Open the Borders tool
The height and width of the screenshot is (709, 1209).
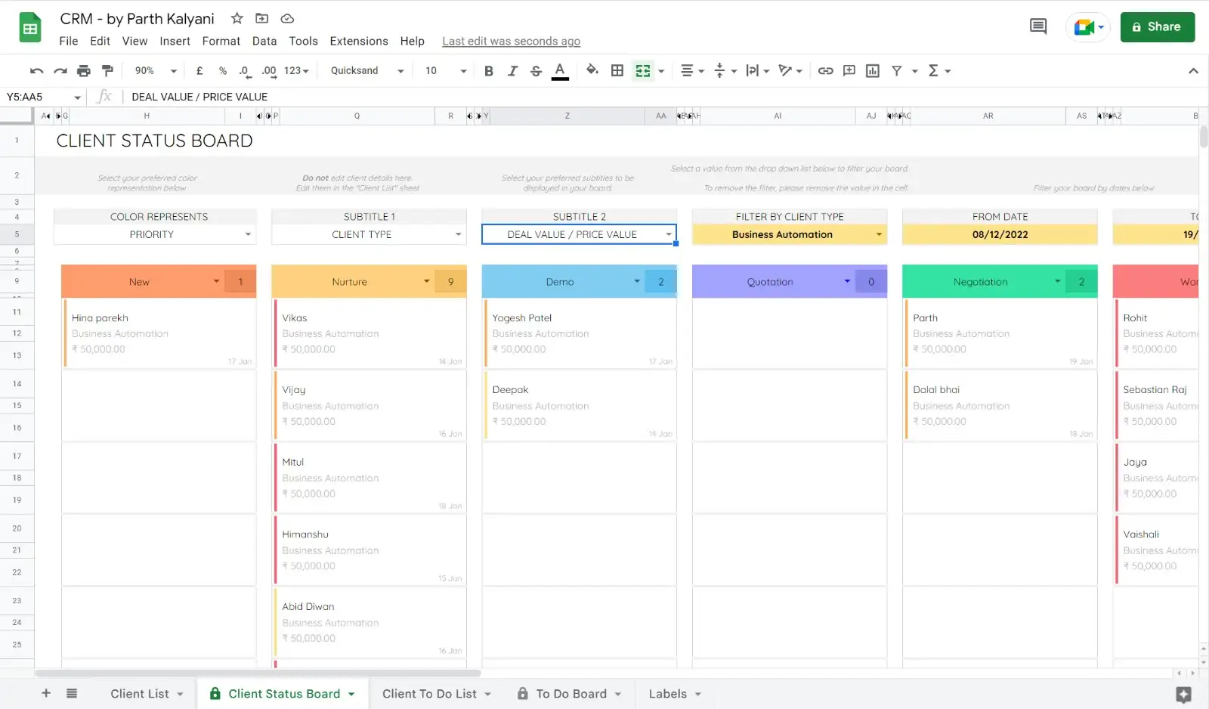617,71
